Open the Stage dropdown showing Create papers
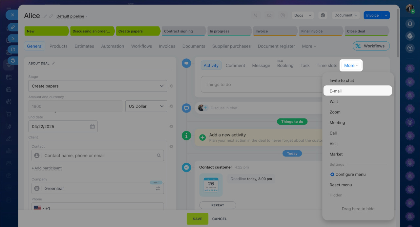This screenshot has width=420, height=227. [97, 86]
